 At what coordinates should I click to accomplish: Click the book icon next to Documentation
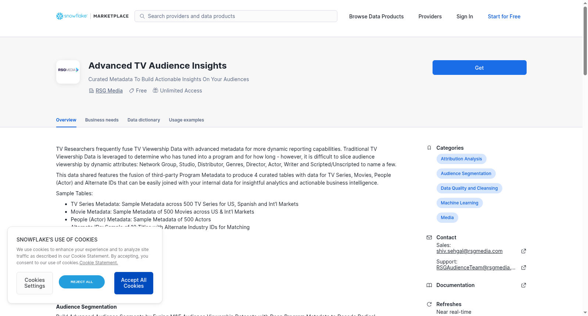[x=429, y=285]
